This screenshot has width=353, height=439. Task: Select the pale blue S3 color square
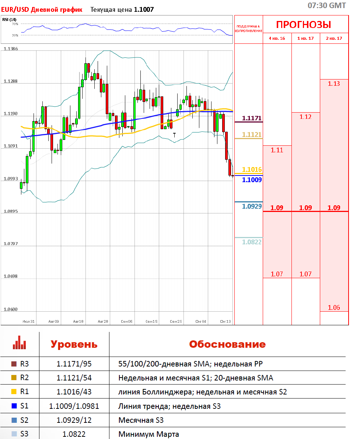(14, 434)
